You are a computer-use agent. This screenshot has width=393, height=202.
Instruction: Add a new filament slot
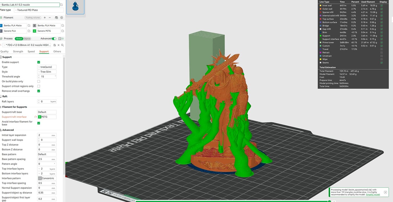click(x=45, y=18)
